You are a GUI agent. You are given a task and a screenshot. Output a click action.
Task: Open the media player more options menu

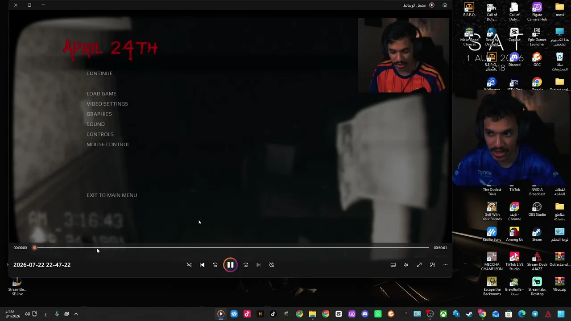[x=445, y=265]
